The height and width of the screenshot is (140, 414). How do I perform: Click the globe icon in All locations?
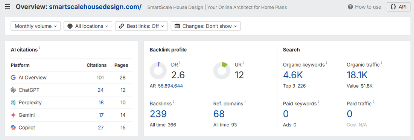pos(70,26)
